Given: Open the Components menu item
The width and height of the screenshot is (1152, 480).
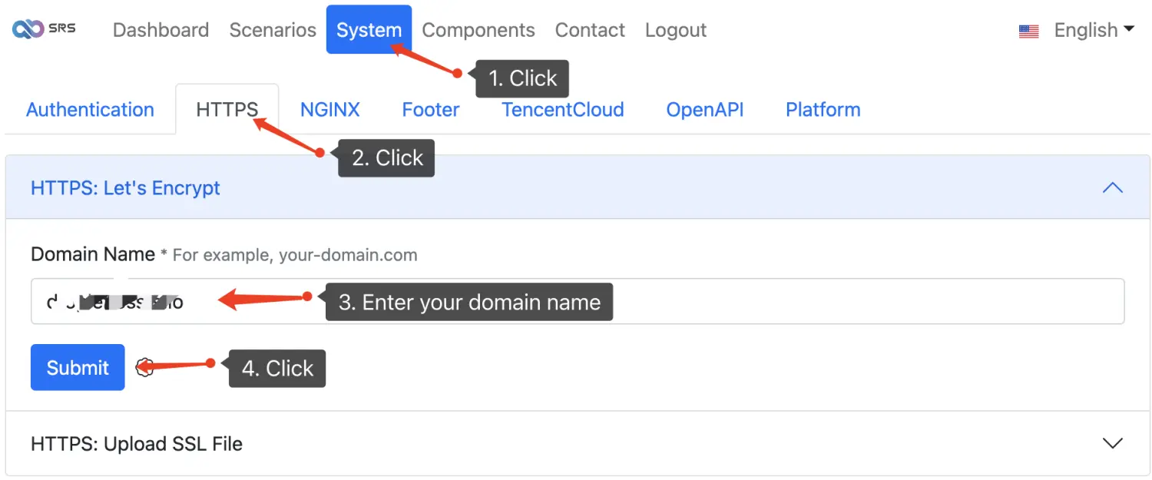Looking at the screenshot, I should [x=478, y=30].
